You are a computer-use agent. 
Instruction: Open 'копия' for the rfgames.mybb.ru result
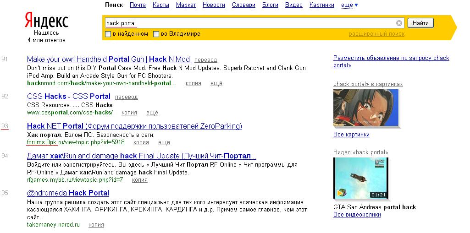pyautogui.click(x=140, y=180)
